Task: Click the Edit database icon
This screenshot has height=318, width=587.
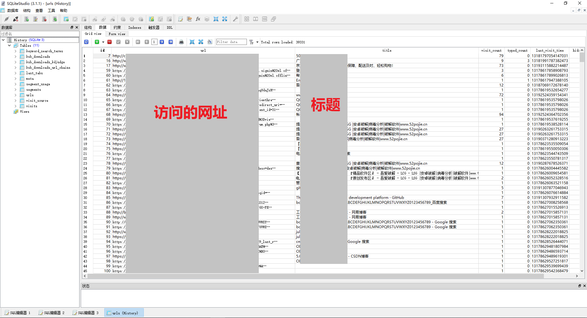Action: pyautogui.click(x=35, y=19)
